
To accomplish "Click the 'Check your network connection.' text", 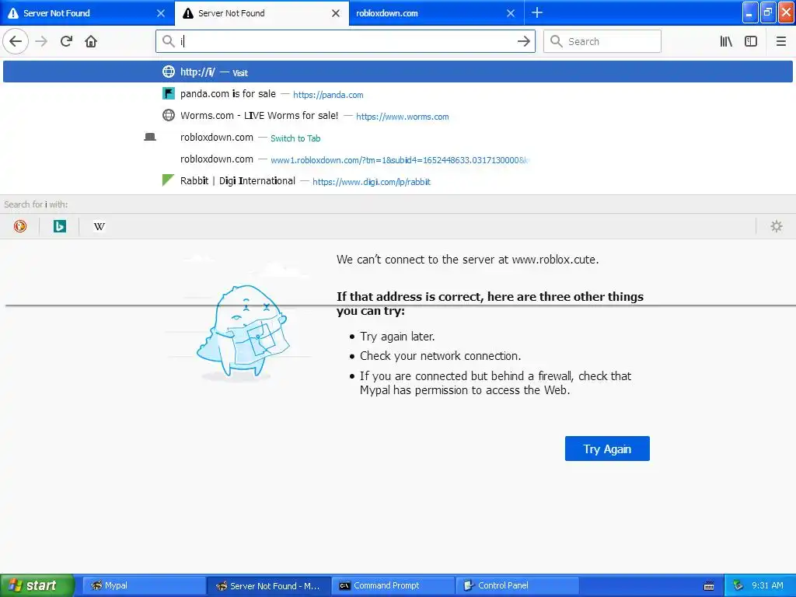I will (x=440, y=356).
